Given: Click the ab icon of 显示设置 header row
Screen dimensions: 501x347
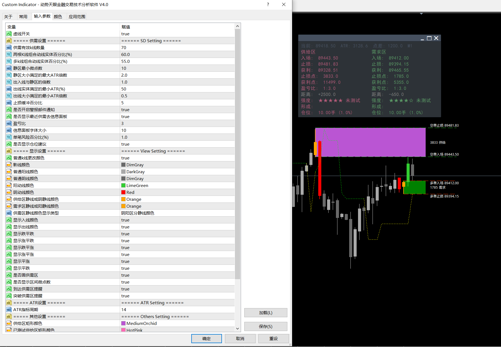Looking at the screenshot, I should 9,151.
